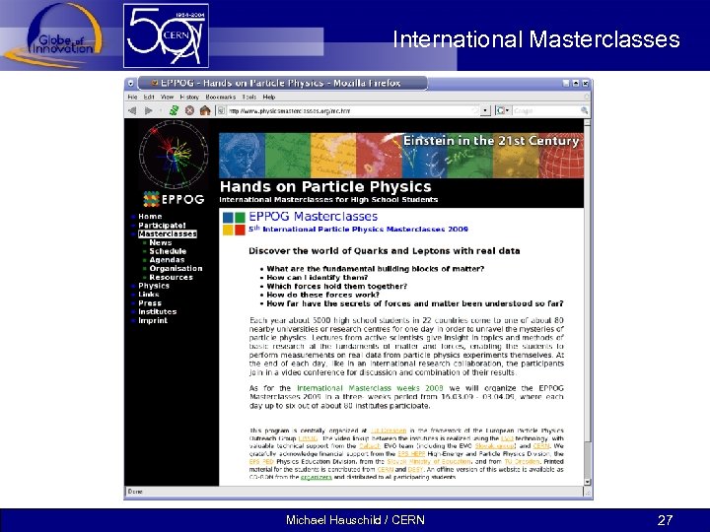The height and width of the screenshot is (532, 710).
Task: Follow the International Masterclass weeks 2008 link
Action: pyautogui.click(x=370, y=388)
